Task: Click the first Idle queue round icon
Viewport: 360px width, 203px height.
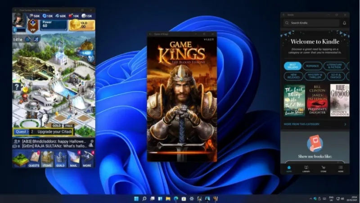Action: click(28, 39)
